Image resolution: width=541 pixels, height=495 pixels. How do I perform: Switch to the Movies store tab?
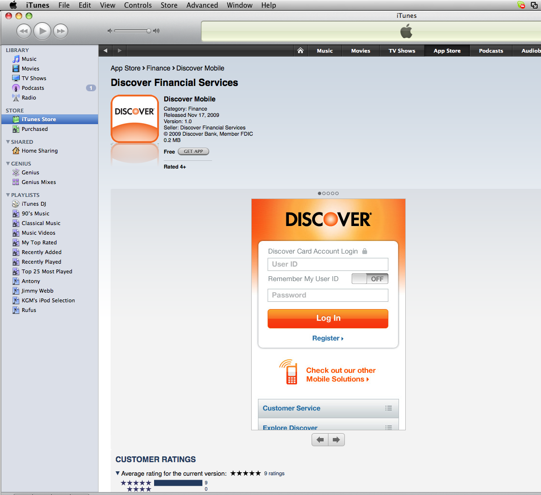click(360, 51)
